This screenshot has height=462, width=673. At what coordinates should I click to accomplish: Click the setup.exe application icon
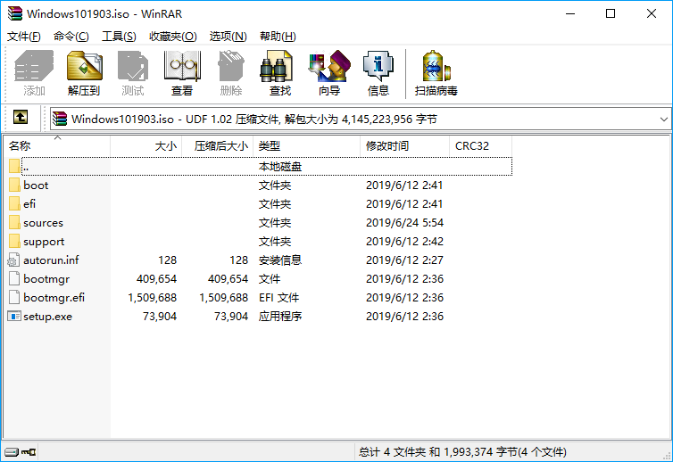(x=14, y=316)
